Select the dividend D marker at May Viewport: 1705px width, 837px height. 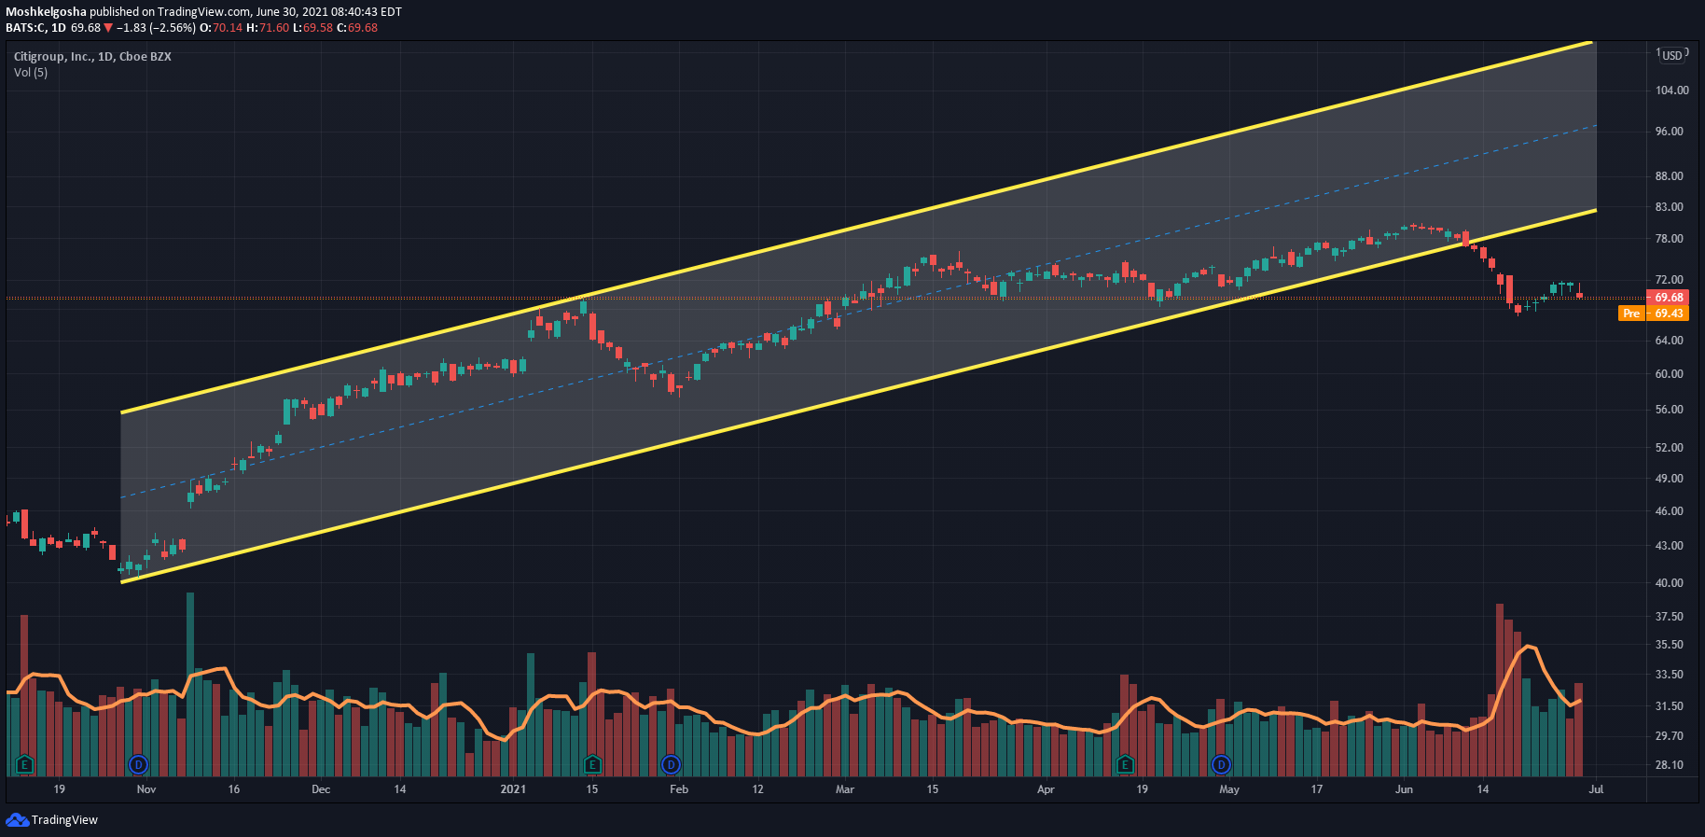tap(1221, 765)
